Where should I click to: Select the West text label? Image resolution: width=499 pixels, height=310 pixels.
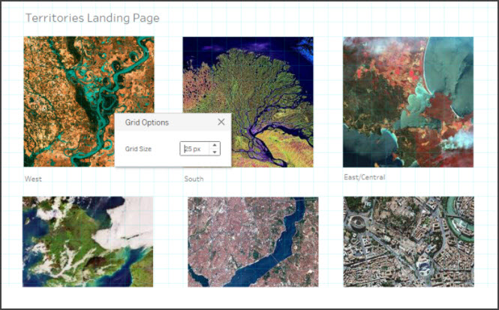pyautogui.click(x=33, y=179)
